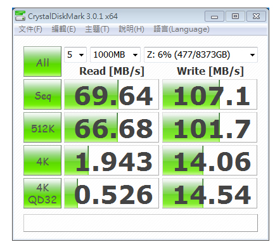Click the 4K QD32 read result 0.526
Viewport: 275px width, 249px height.
[112, 193]
